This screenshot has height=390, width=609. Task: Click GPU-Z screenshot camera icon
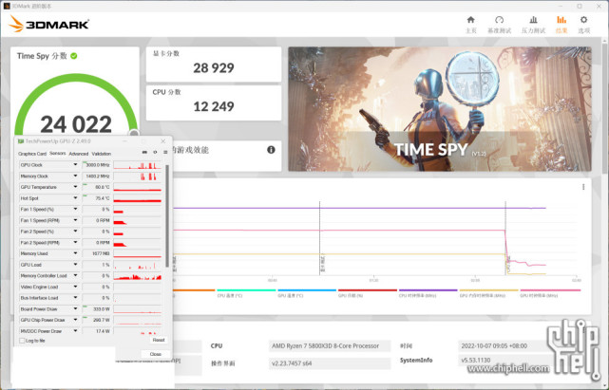(x=144, y=153)
